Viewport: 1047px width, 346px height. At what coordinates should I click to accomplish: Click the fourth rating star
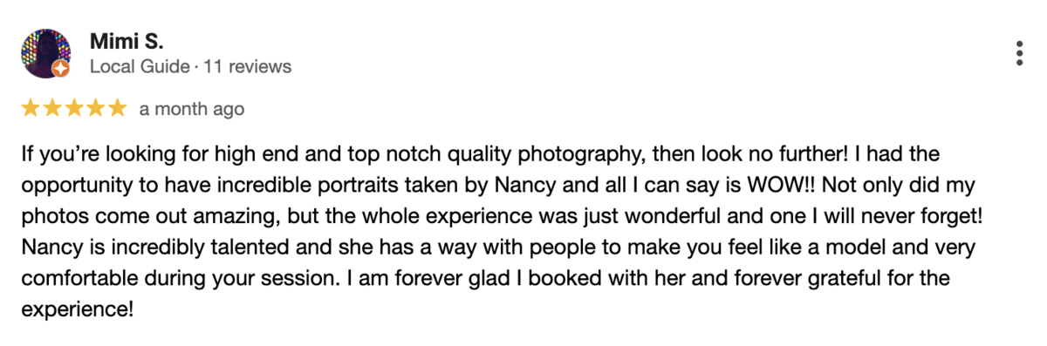click(x=96, y=109)
